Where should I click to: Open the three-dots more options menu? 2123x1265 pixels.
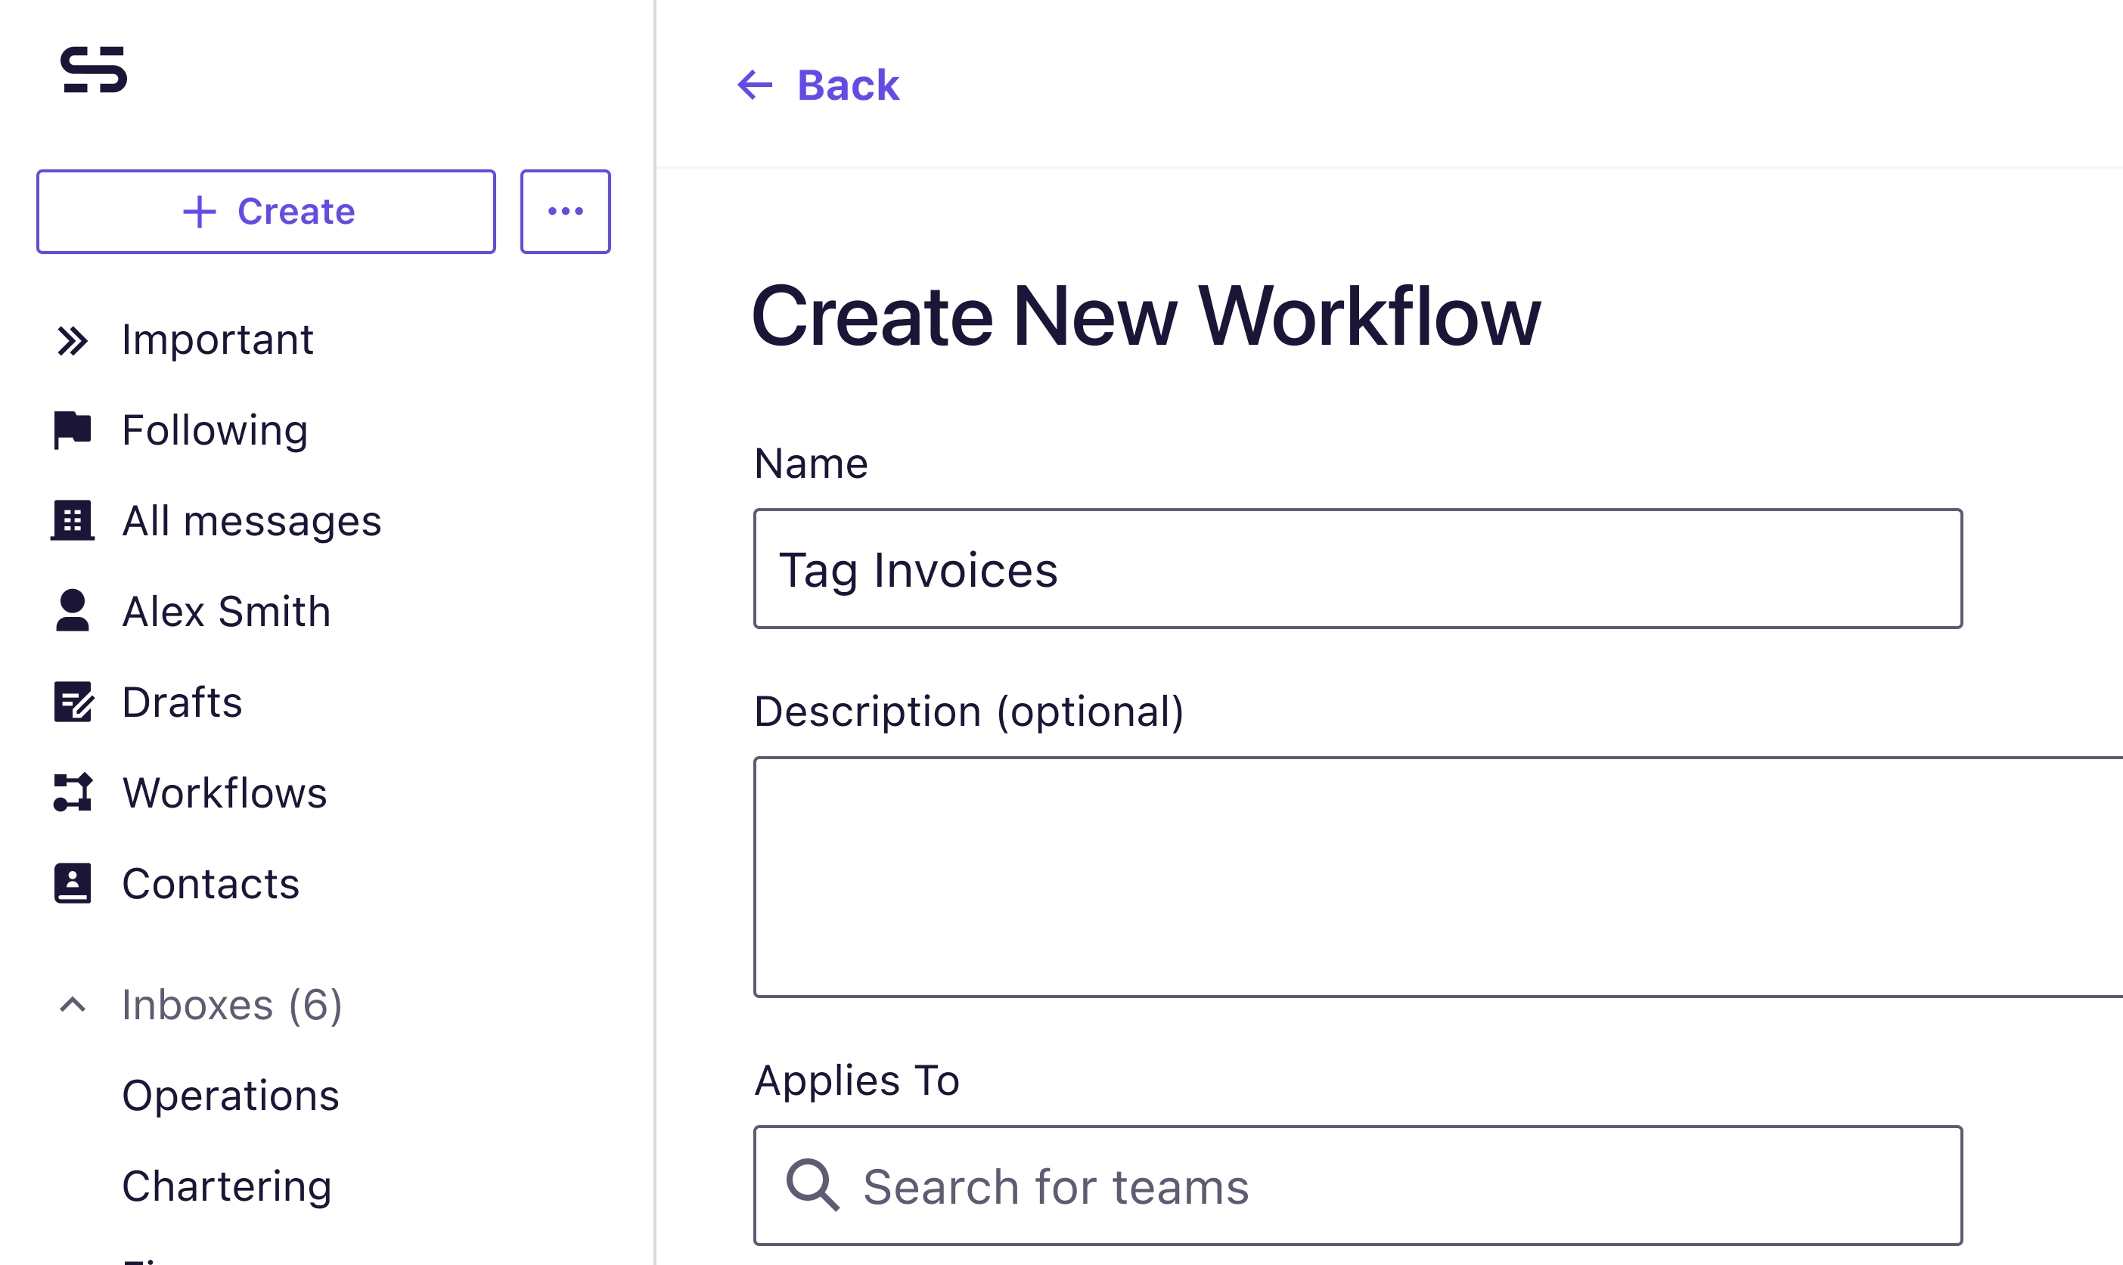[x=565, y=212]
